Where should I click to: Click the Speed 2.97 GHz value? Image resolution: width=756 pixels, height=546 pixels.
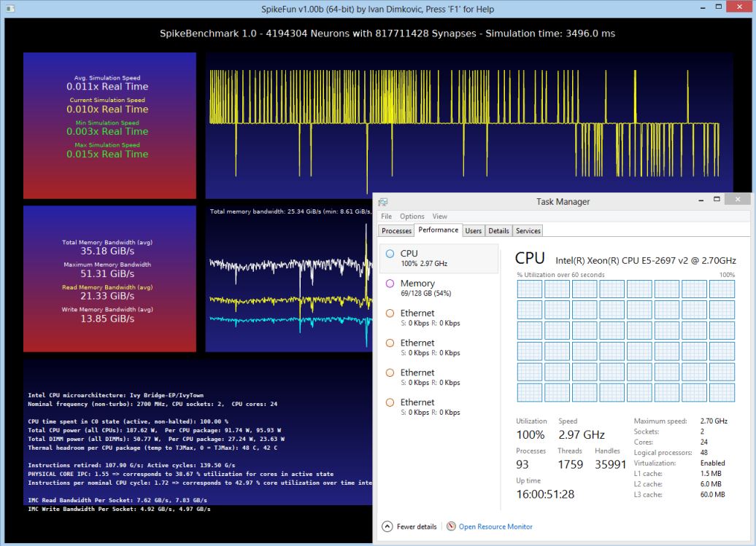582,434
